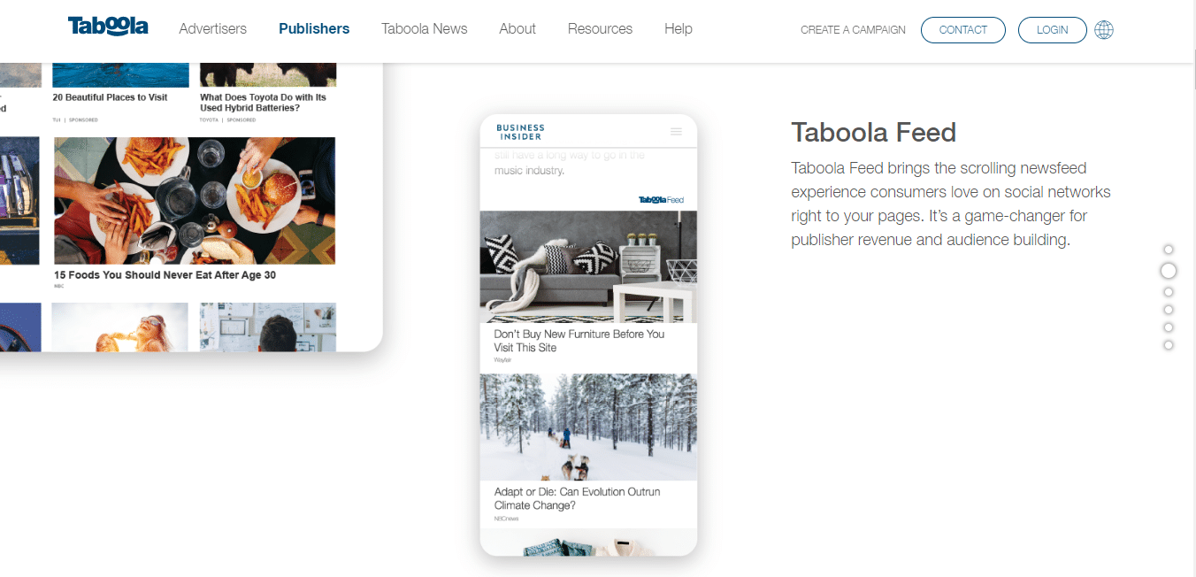Open the Resources menu

pos(600,29)
